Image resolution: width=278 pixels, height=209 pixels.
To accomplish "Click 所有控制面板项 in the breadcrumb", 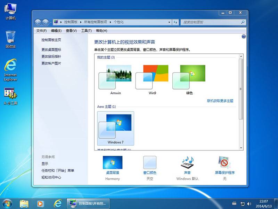I will click(96, 22).
